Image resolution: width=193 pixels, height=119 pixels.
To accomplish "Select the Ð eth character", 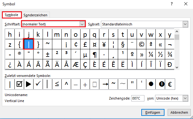I will tap(170, 64).
